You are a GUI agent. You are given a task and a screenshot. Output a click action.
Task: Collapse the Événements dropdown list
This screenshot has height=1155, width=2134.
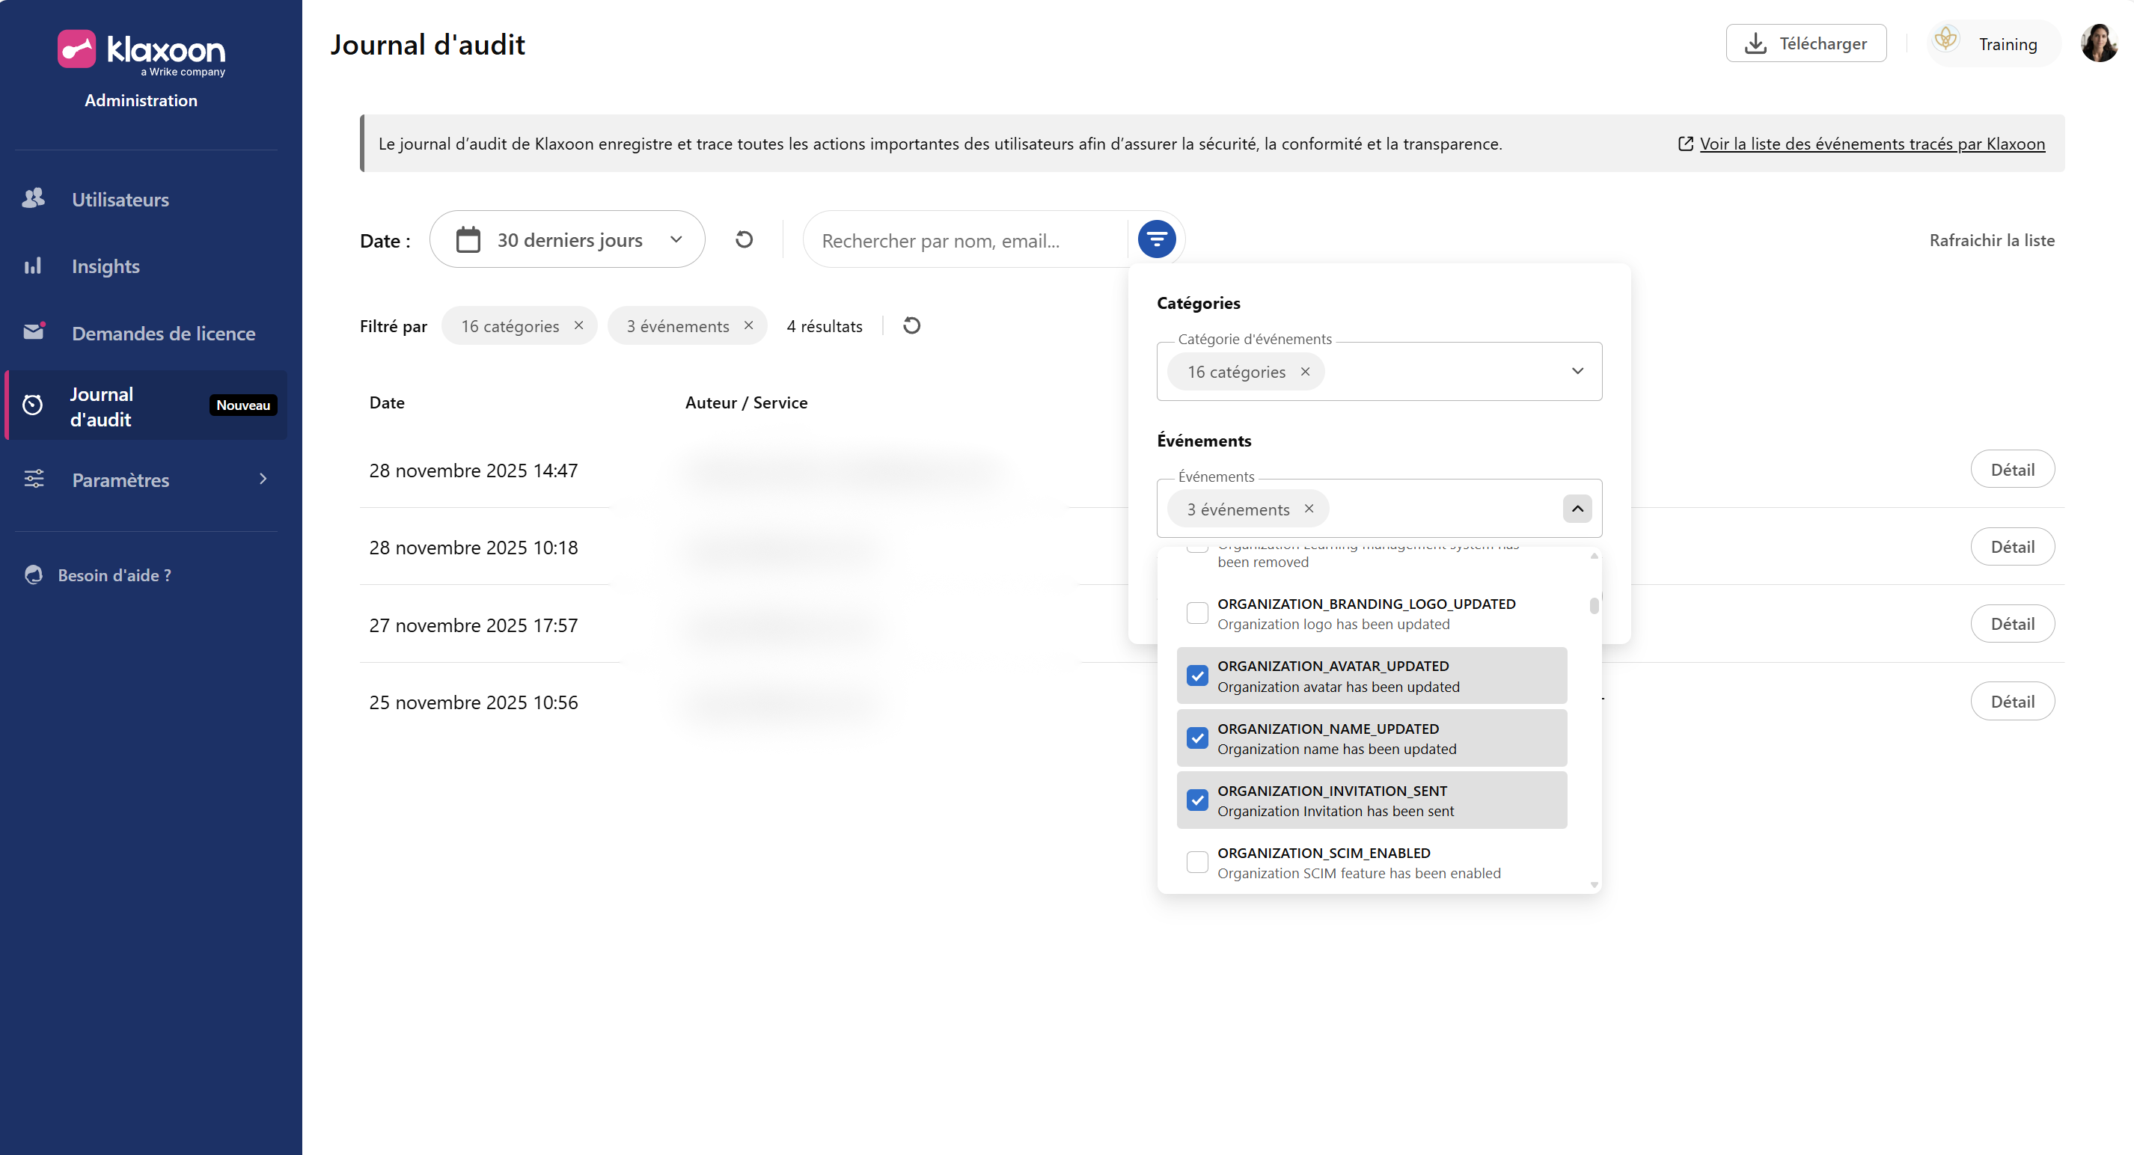pyautogui.click(x=1577, y=509)
